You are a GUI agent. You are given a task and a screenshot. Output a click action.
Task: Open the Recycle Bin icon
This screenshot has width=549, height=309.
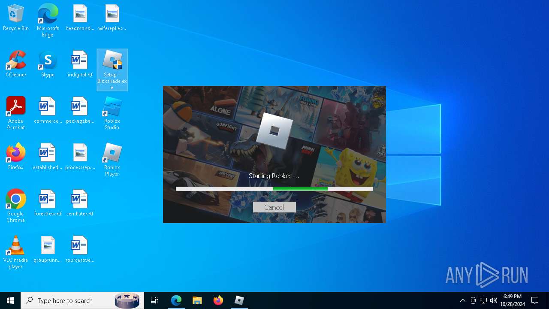click(x=16, y=18)
